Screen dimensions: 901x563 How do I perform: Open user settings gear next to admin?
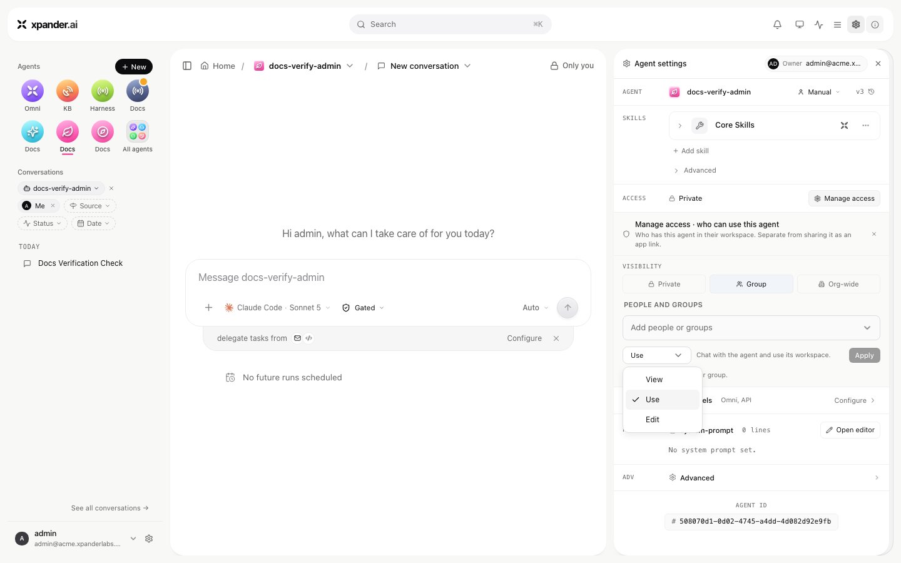pyautogui.click(x=149, y=539)
